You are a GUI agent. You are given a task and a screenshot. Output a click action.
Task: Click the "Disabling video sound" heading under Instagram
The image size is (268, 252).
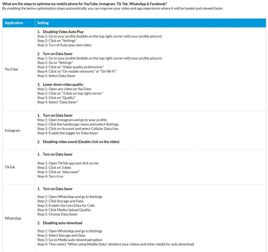tap(81, 142)
